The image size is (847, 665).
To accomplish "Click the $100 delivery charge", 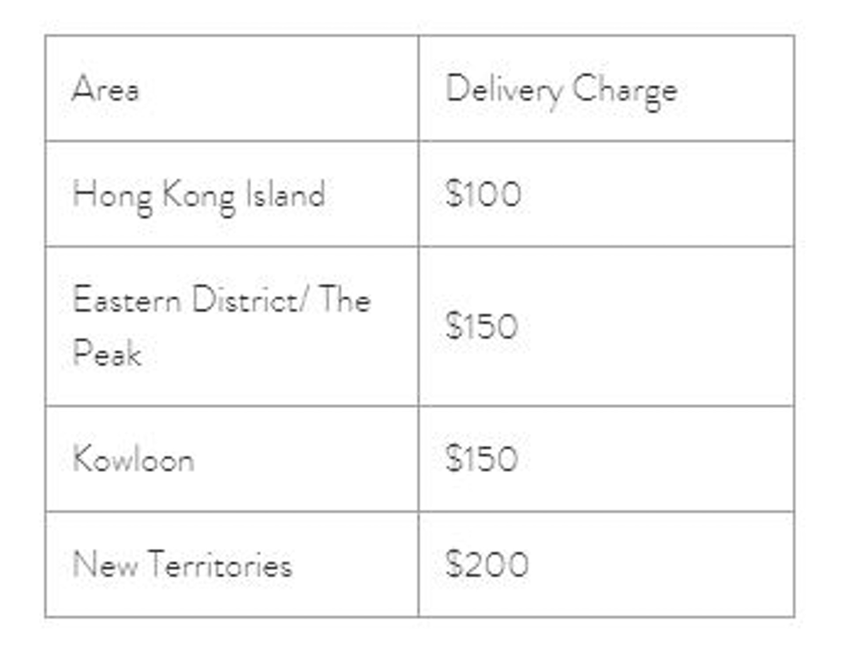I will point(483,194).
